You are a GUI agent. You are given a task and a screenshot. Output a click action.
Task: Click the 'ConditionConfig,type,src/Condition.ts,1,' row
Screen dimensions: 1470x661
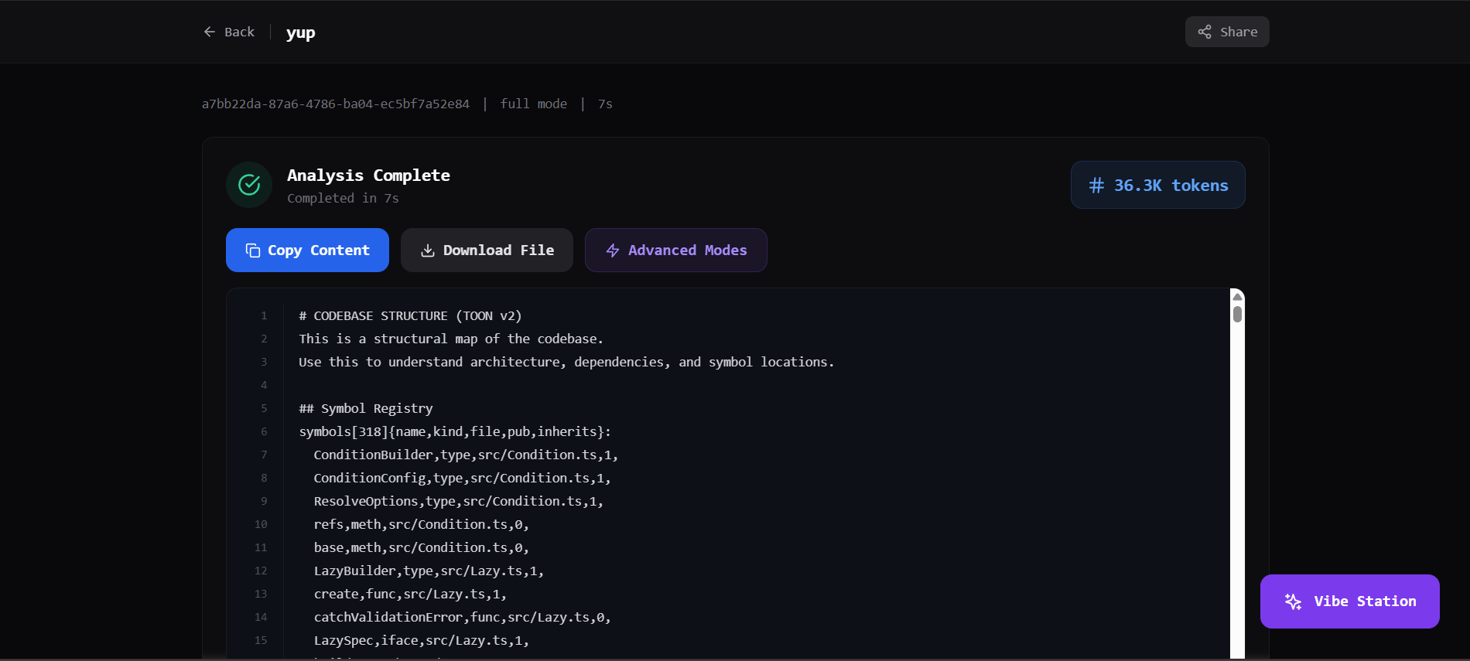coord(462,478)
